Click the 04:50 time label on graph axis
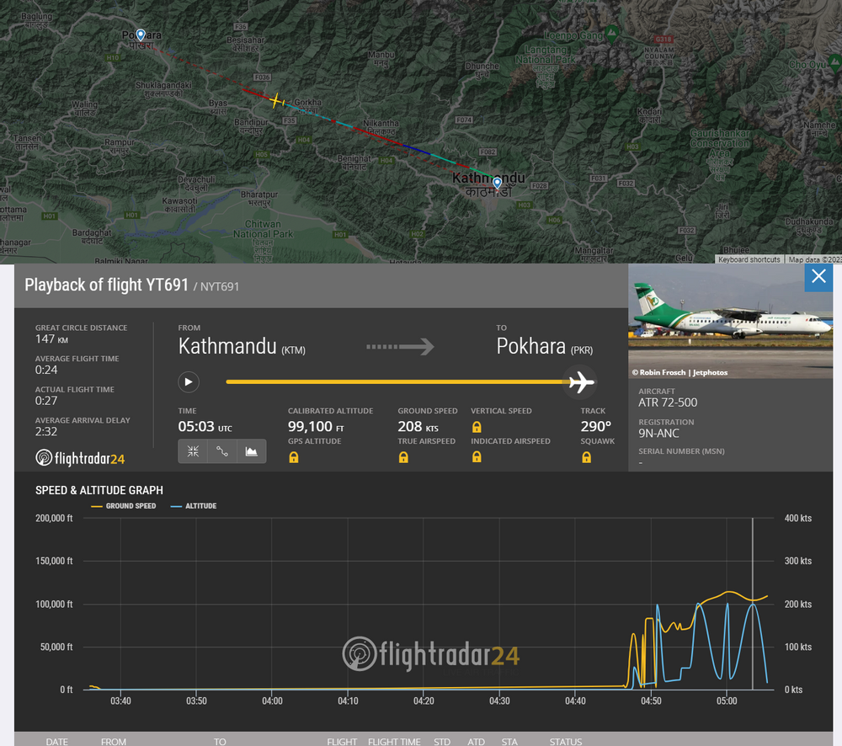This screenshot has height=746, width=842. pos(651,701)
